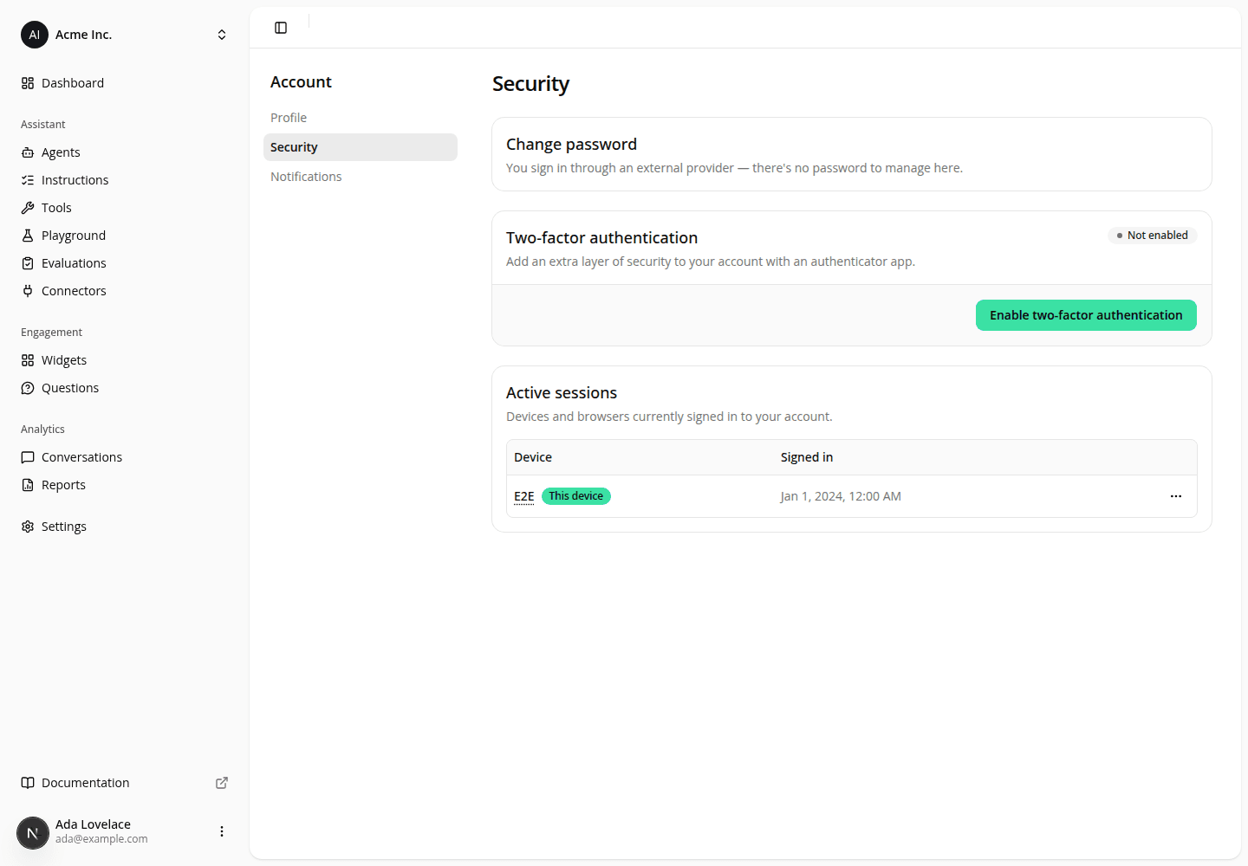
Task: Click the Acme Inc. workspace avatar
Action: 35,35
